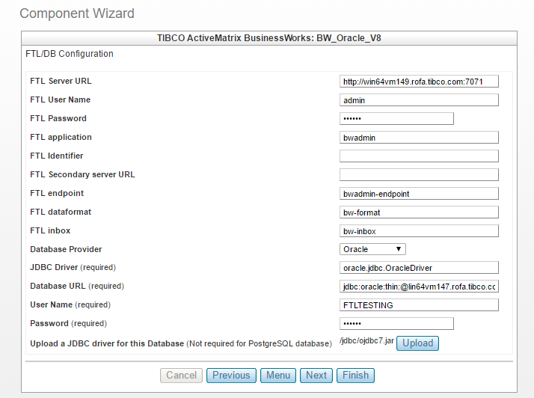Screen dimensions: 534x398
Task: Click the FTL User Name label
Action: pos(61,99)
